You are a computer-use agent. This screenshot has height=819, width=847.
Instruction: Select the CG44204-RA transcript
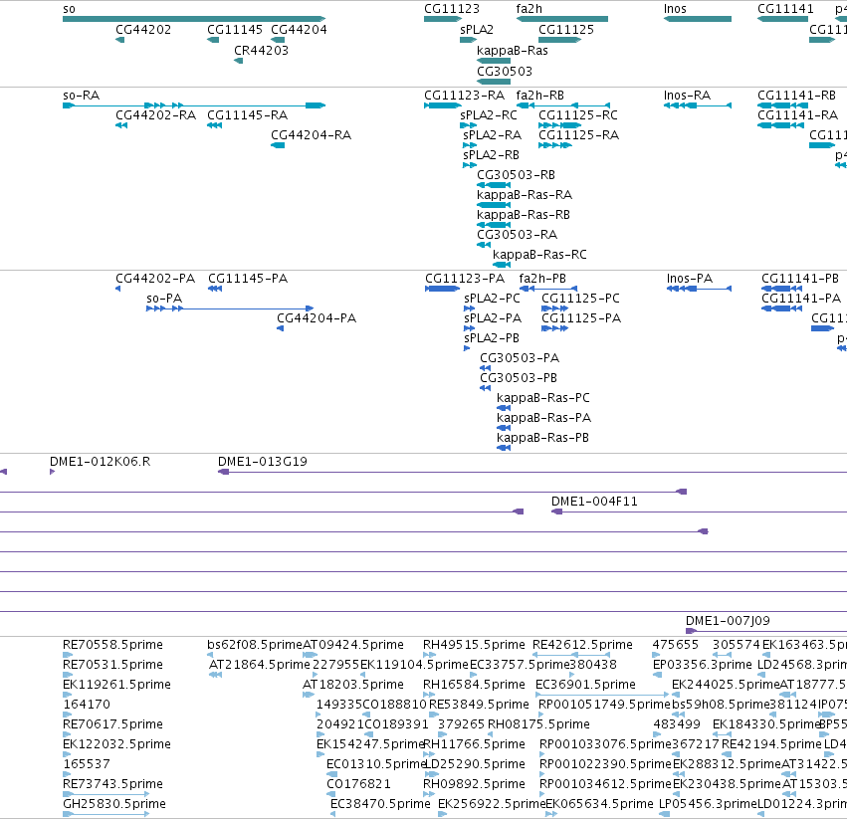[x=278, y=145]
